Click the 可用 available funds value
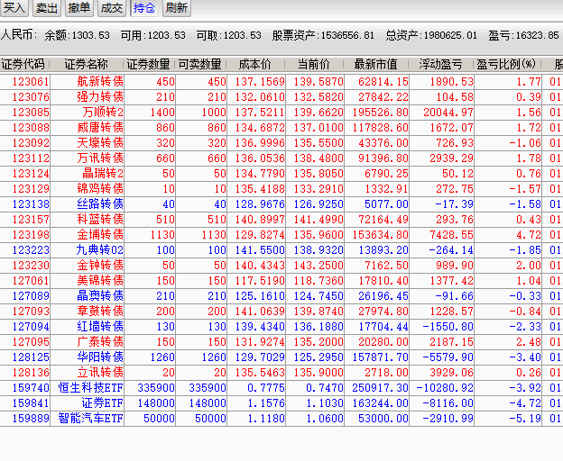563x461 pixels. point(167,35)
